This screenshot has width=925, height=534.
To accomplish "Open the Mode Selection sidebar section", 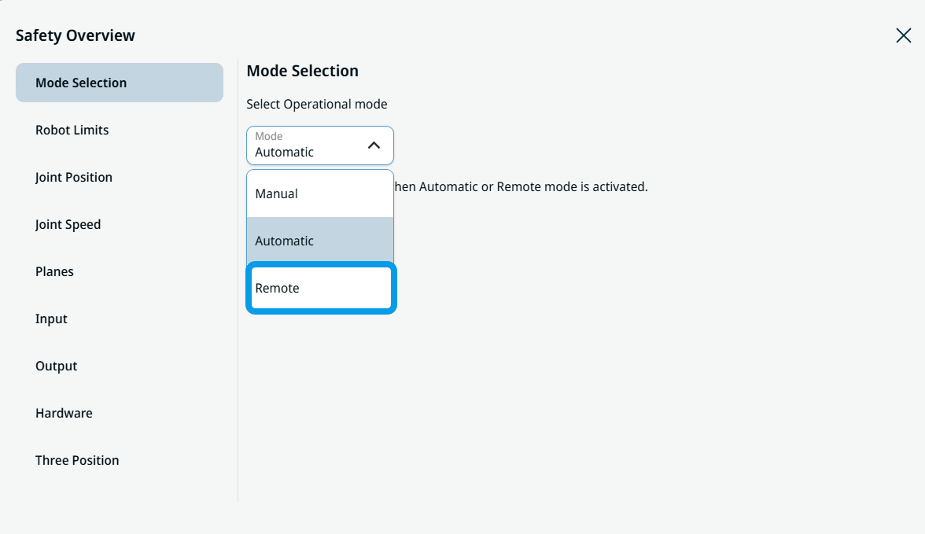I will (x=120, y=83).
